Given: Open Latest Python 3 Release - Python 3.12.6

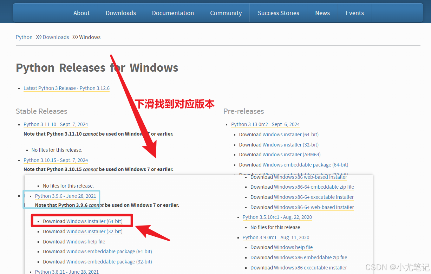Looking at the screenshot, I should [66, 88].
